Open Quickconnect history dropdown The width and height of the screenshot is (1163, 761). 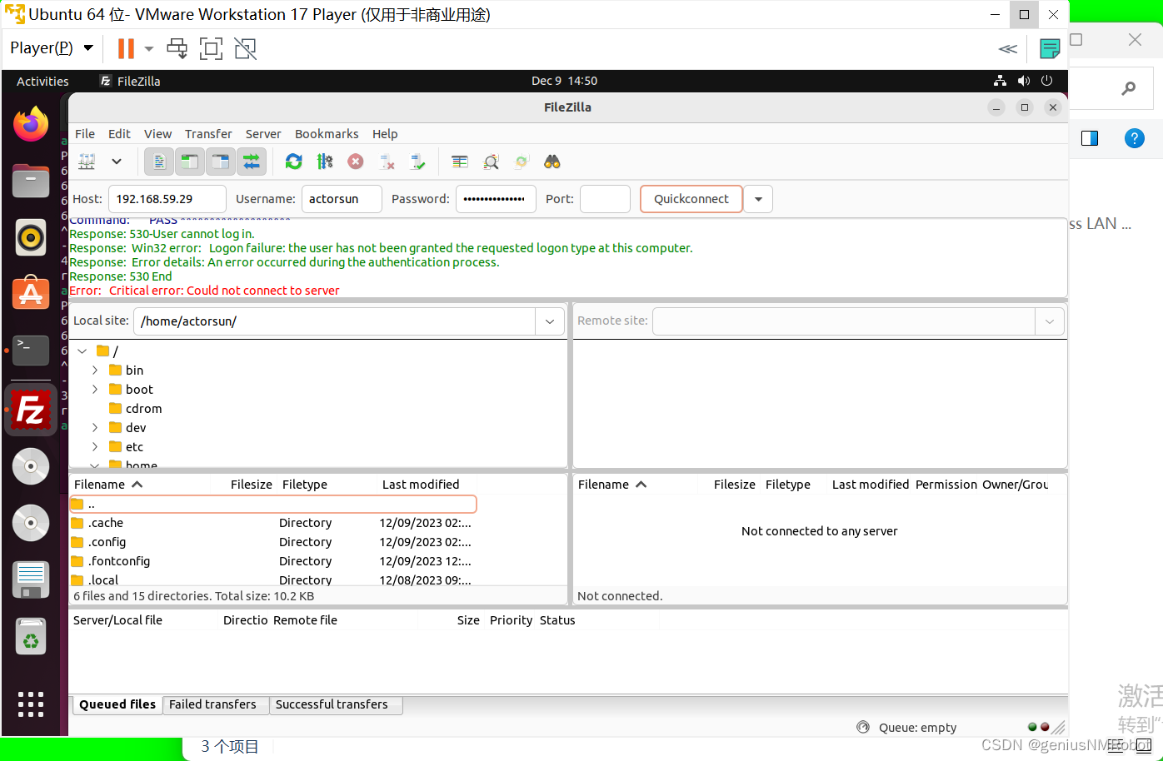pyautogui.click(x=758, y=199)
